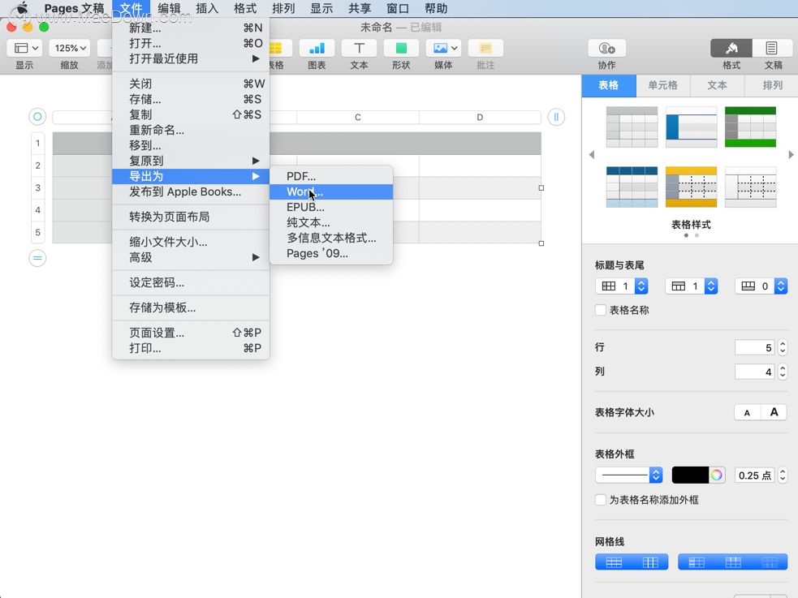Select 缩小文件大小… menu item
This screenshot has width=798, height=598.
pos(191,242)
